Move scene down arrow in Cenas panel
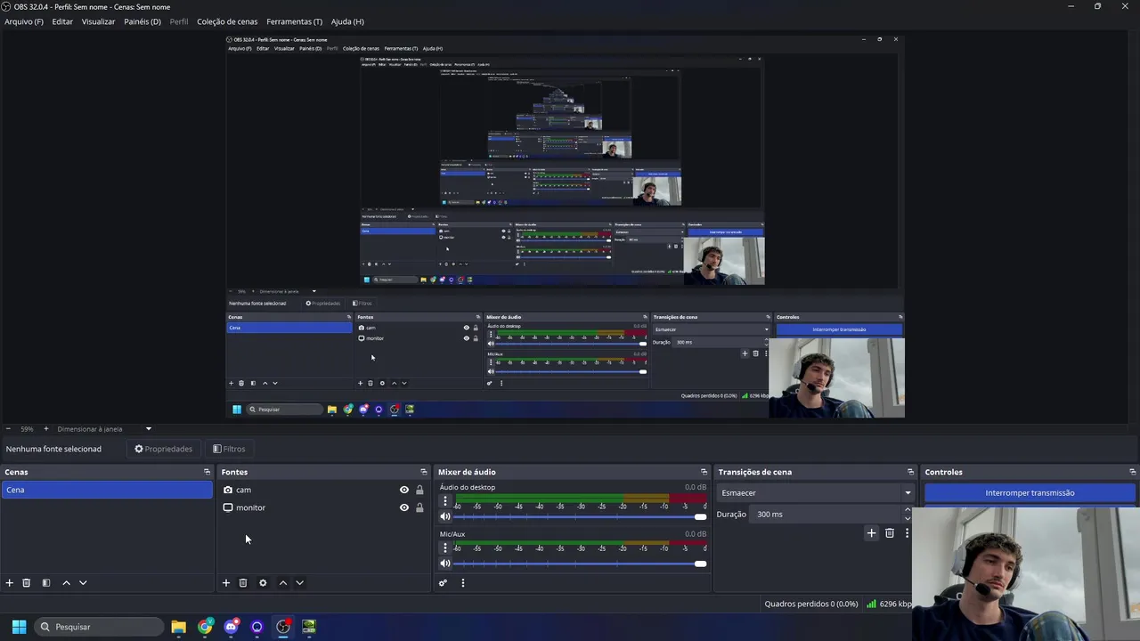This screenshot has height=641, width=1140. (x=83, y=583)
